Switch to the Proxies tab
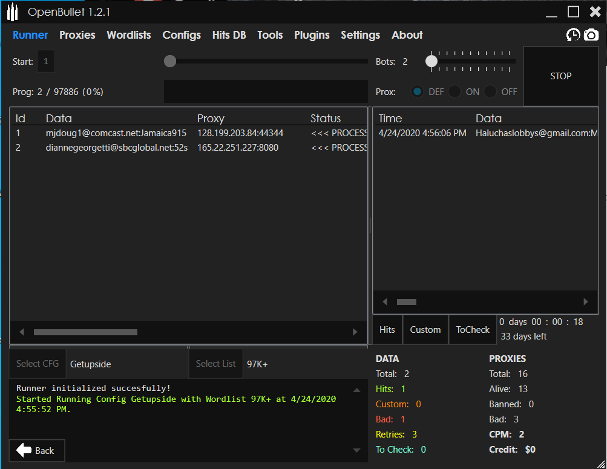 [77, 35]
